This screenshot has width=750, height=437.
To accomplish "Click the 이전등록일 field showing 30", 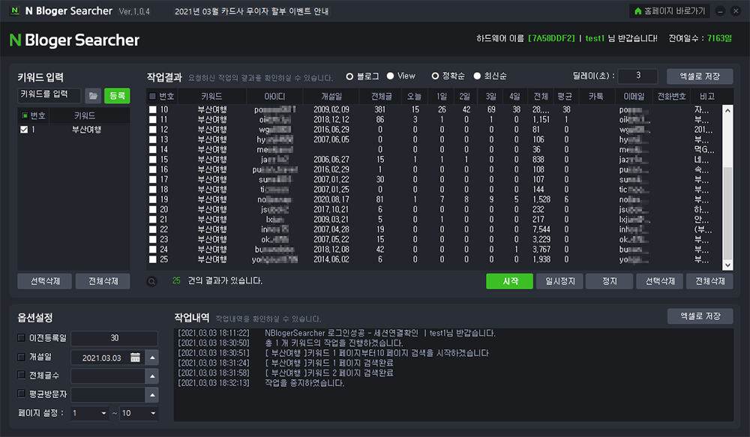I will 114,338.
